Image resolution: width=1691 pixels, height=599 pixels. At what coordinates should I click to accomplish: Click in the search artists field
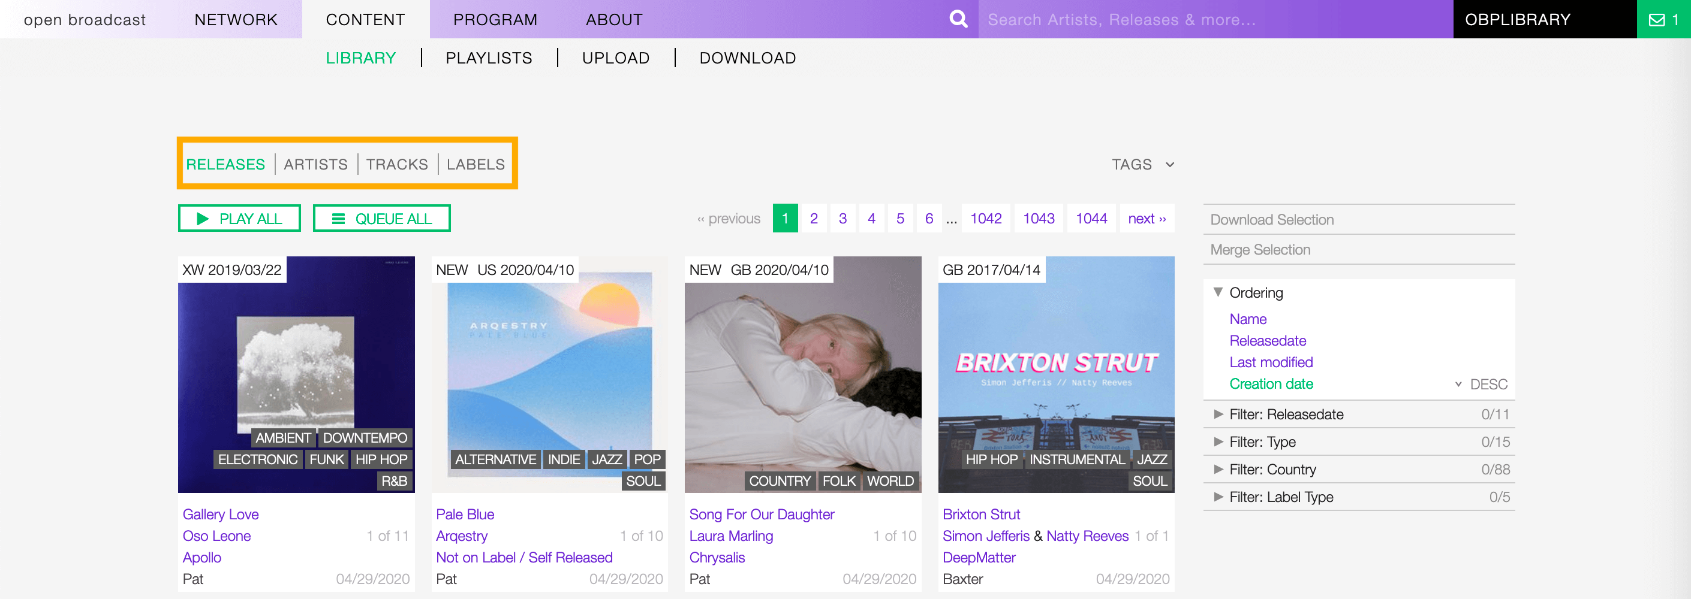click(1215, 20)
